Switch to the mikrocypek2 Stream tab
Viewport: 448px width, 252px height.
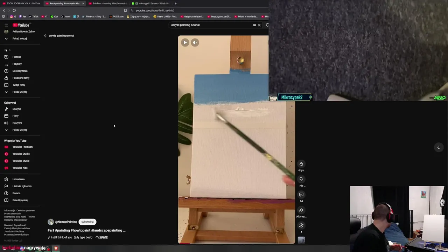tap(151, 3)
